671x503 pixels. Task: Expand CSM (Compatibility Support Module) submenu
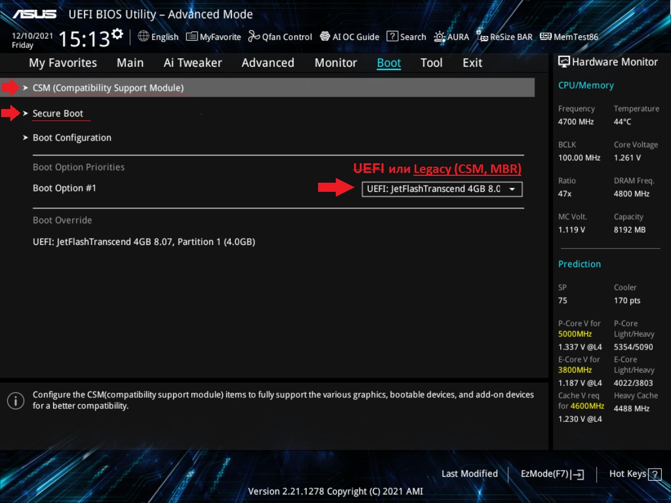tap(108, 88)
